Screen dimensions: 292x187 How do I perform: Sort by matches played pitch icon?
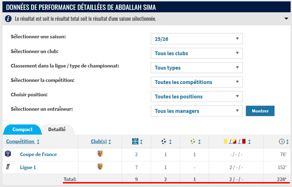coord(135,141)
